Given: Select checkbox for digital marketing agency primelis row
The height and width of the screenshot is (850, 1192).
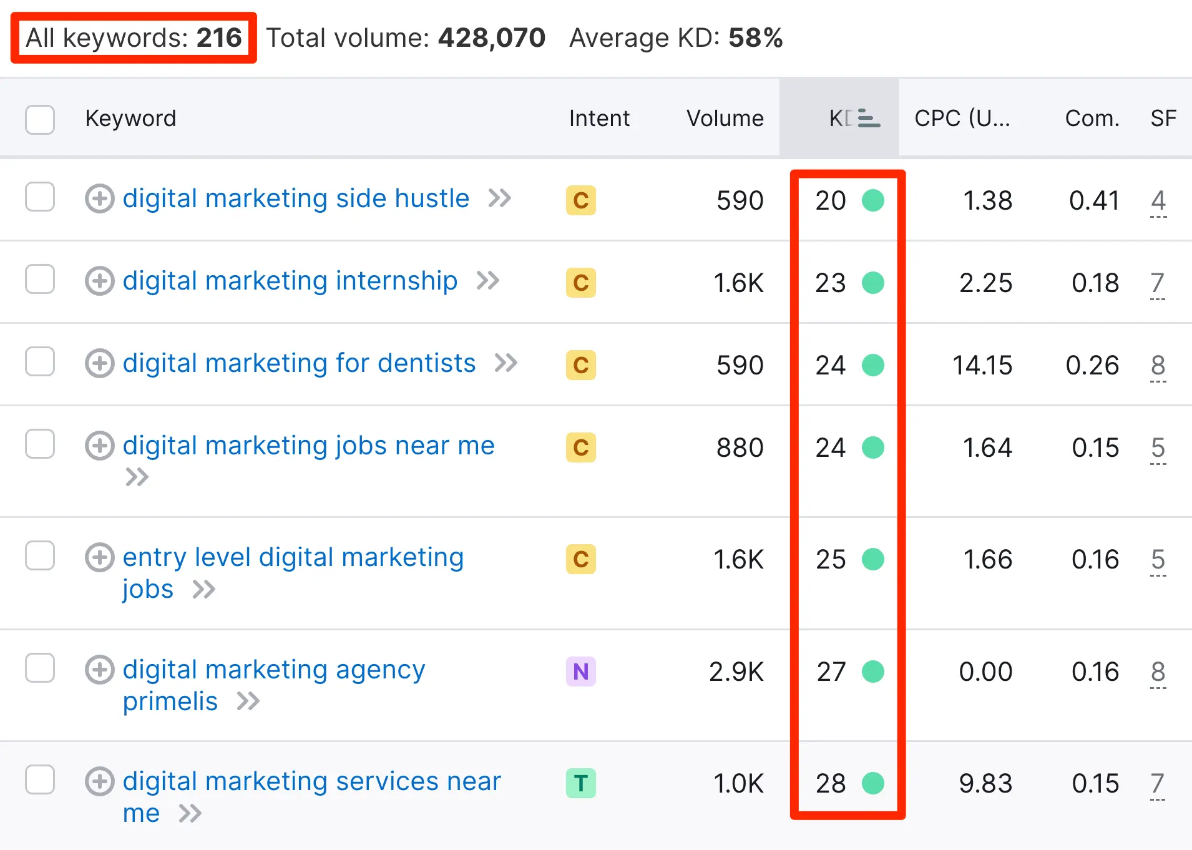Looking at the screenshot, I should point(40,668).
